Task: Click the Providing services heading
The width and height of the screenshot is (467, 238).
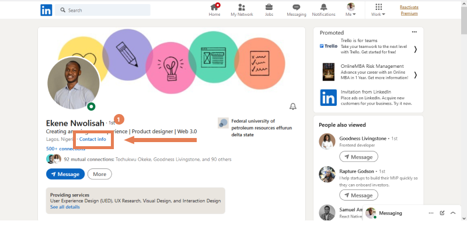Action: (x=69, y=195)
